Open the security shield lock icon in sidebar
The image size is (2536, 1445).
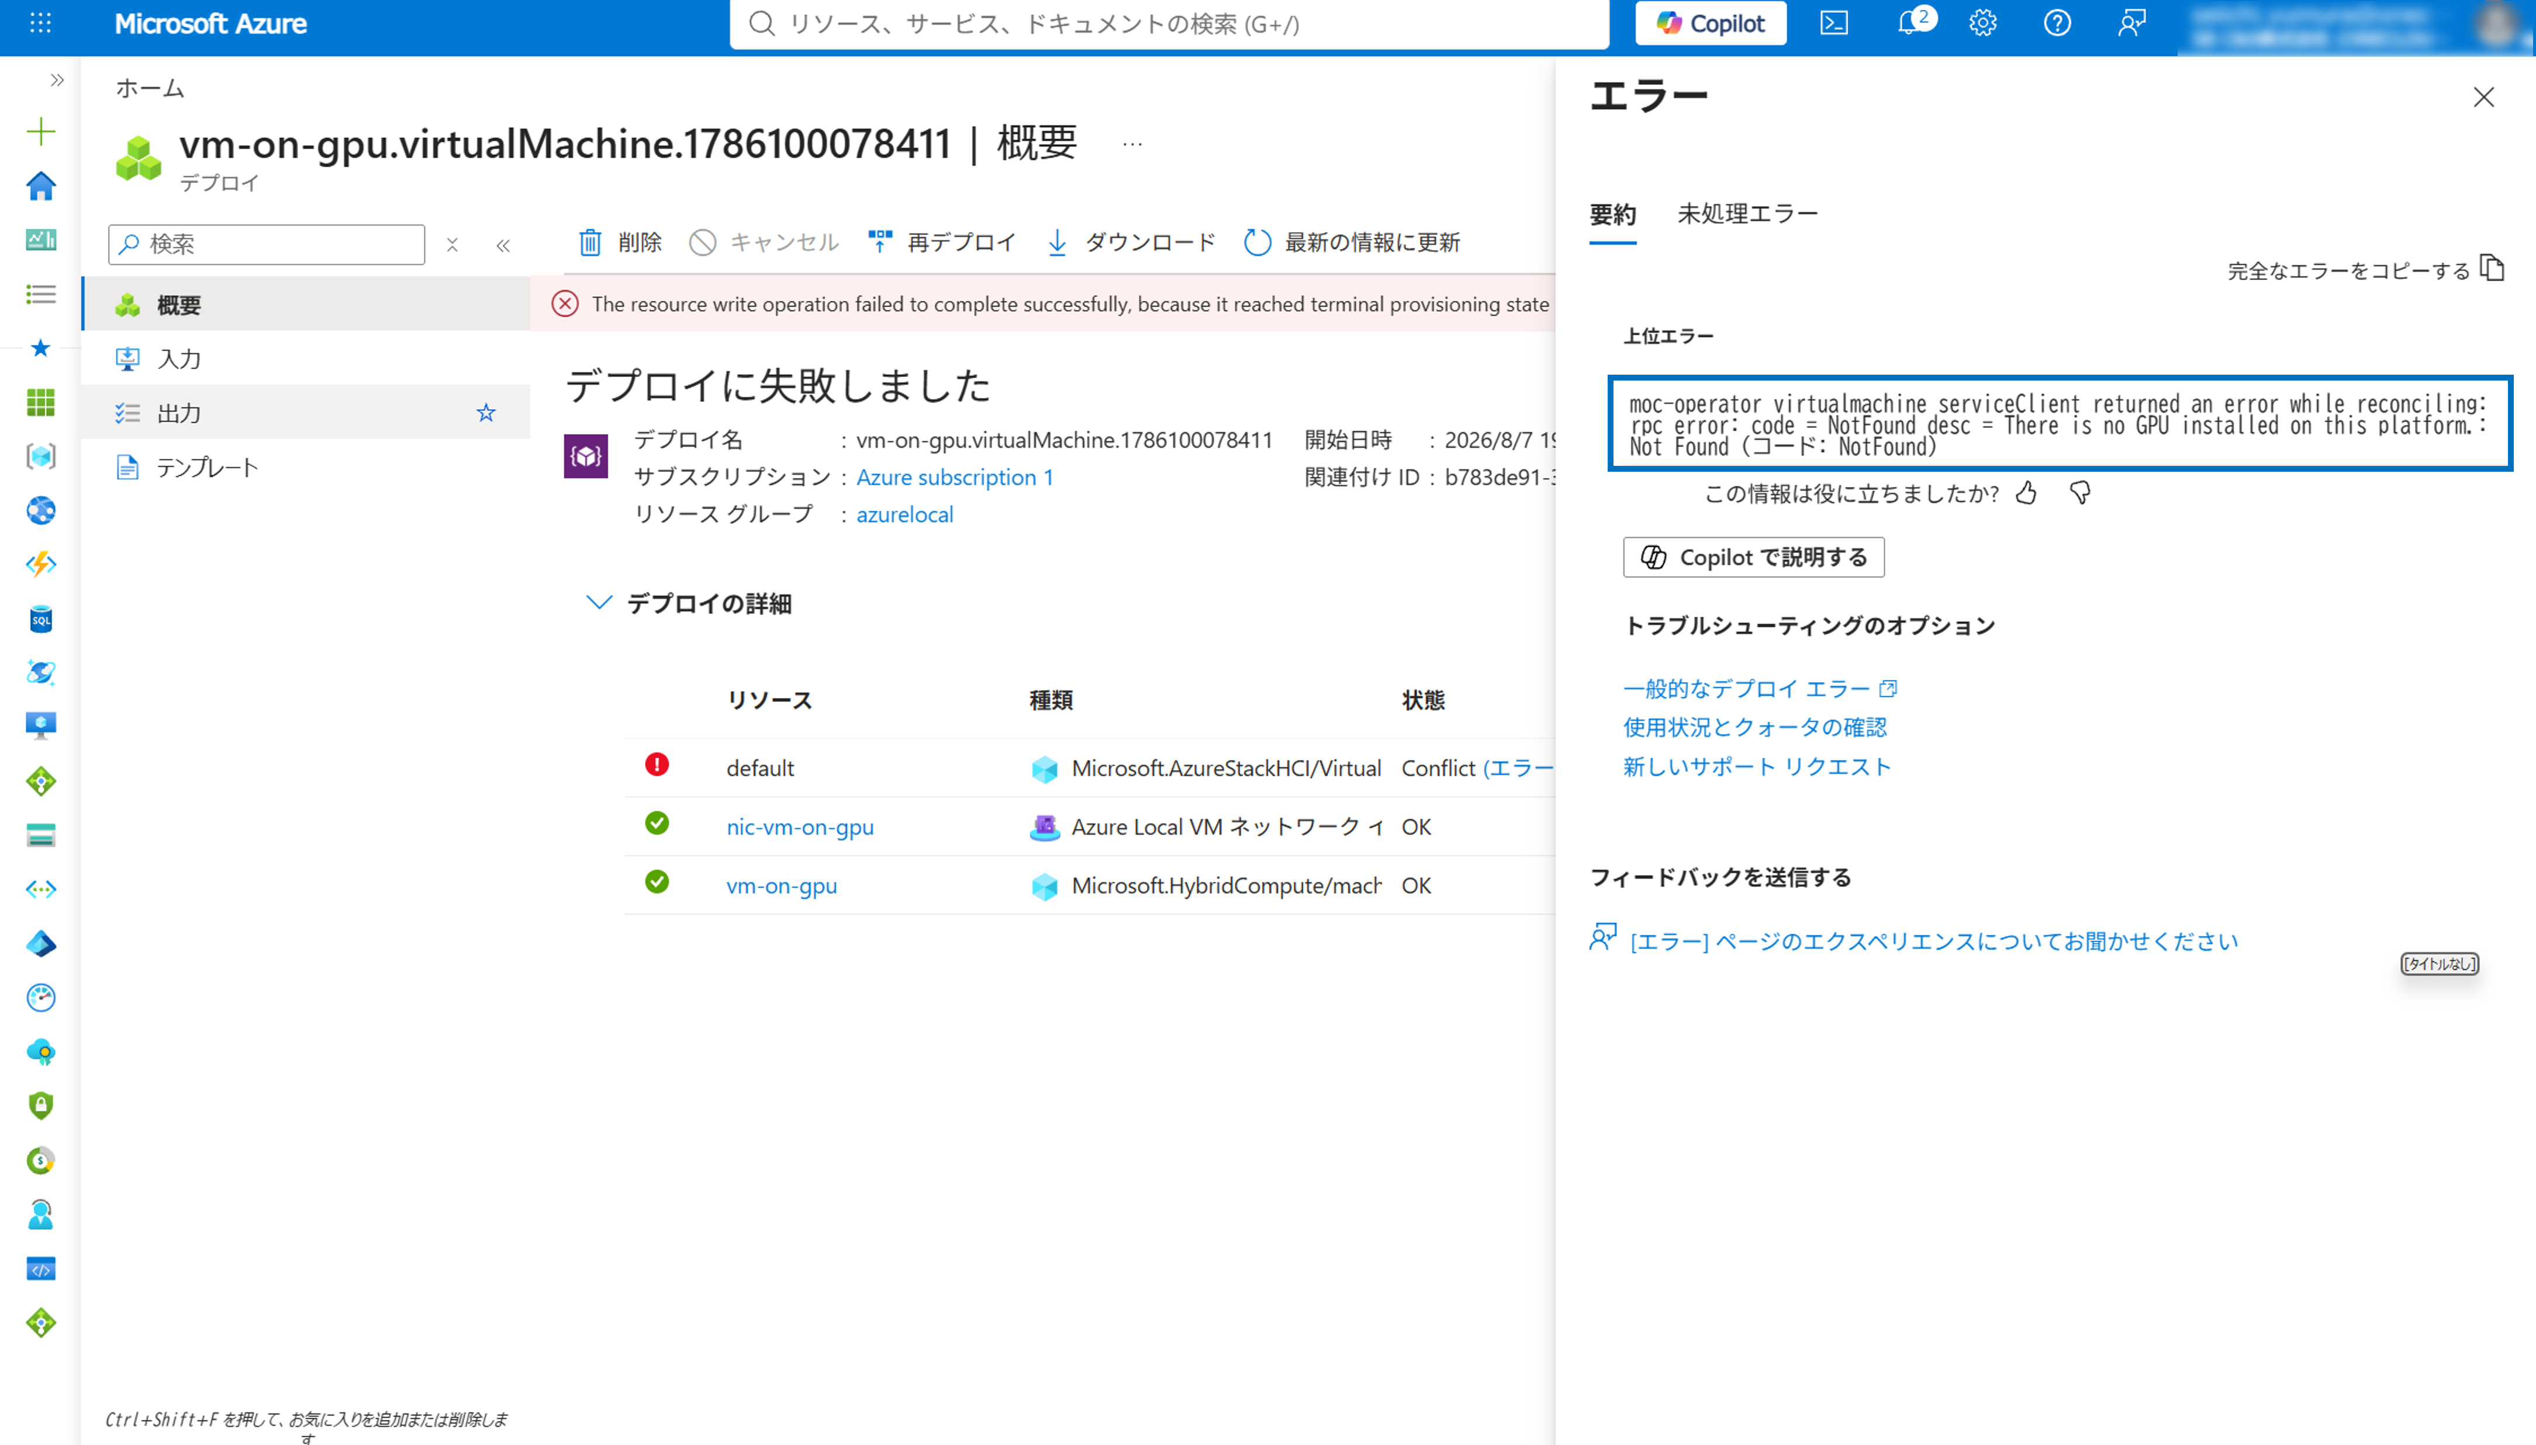pos(41,1105)
